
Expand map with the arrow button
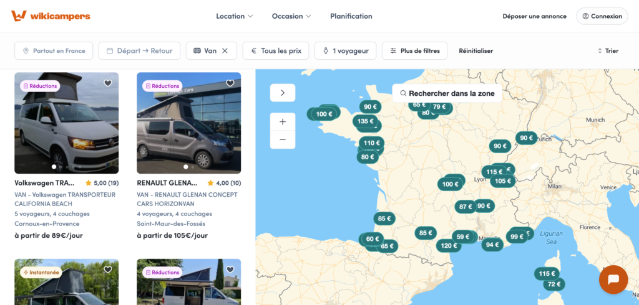pyautogui.click(x=283, y=93)
